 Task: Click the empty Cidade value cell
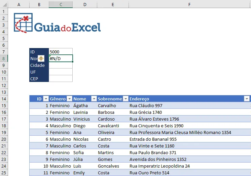[x=61, y=65]
